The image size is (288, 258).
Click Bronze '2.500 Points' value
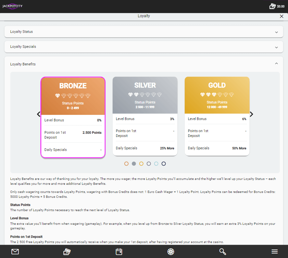pyautogui.click(x=92, y=132)
